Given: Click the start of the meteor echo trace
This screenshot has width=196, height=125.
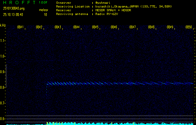Looking at the screenshot, I should point(47,84).
